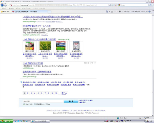
Task: Click the vertical scrollbar thumb
Action: click(x=153, y=92)
